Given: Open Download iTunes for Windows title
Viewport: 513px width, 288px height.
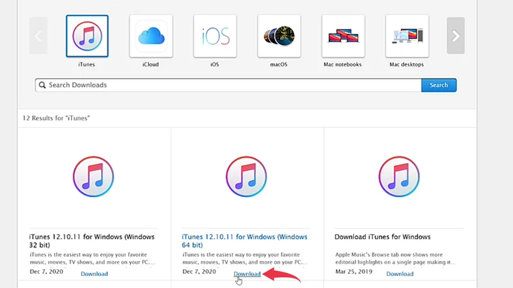Looking at the screenshot, I should tap(382, 237).
